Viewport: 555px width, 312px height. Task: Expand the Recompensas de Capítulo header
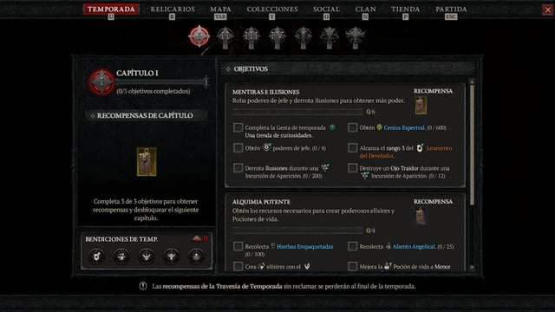[x=147, y=115]
